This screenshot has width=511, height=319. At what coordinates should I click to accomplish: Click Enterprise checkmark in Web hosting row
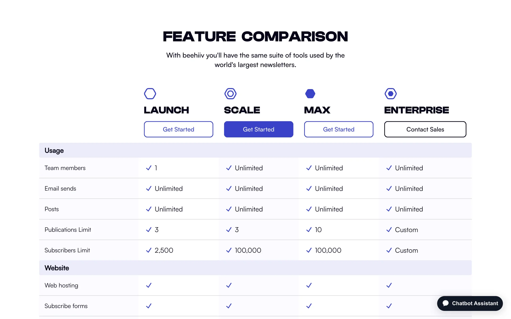point(389,285)
